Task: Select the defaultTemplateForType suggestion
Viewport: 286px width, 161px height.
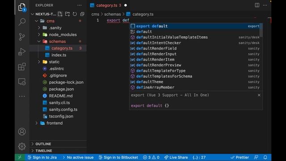Action: tap(195, 71)
